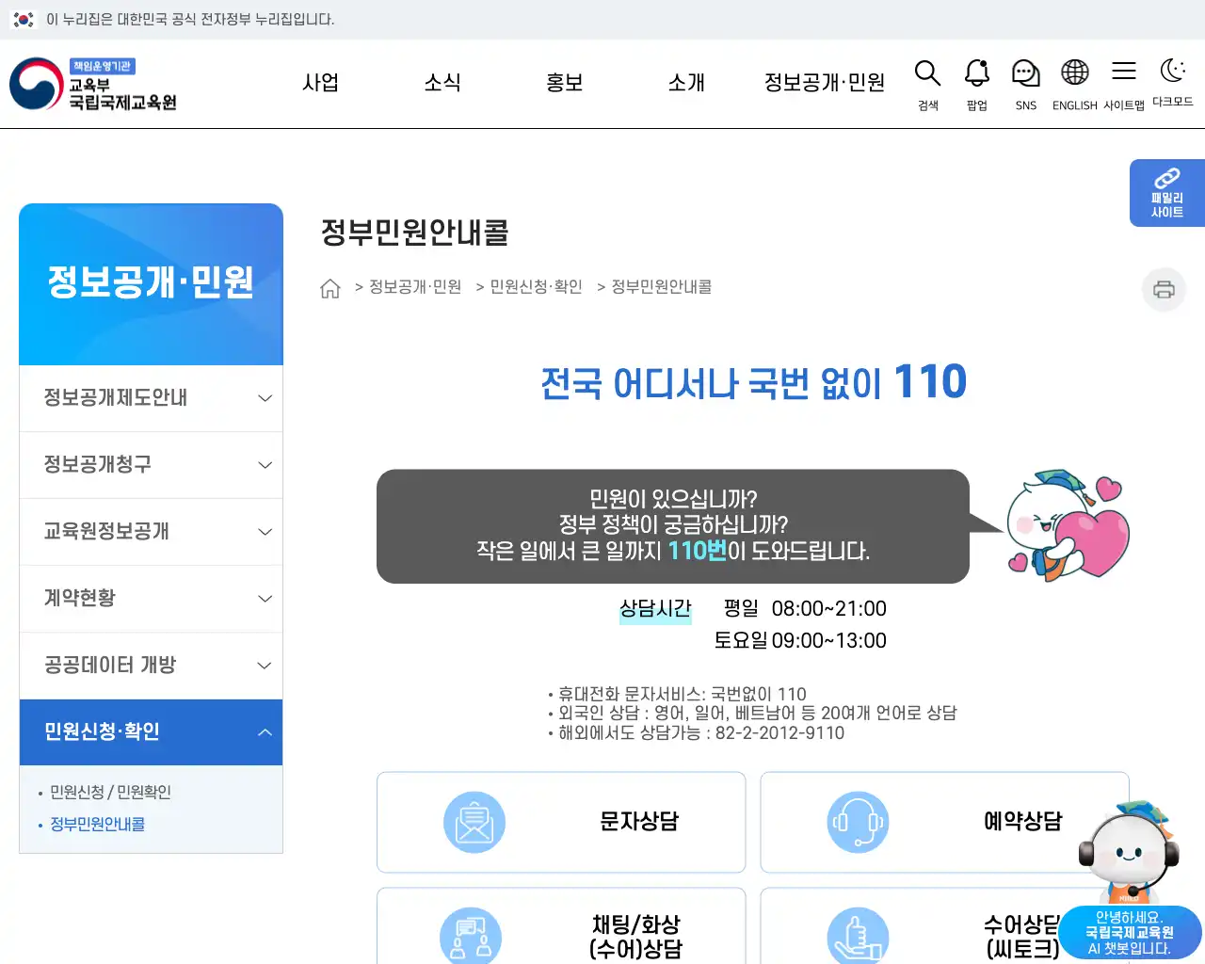Image resolution: width=1205 pixels, height=964 pixels.
Task: Open the 소식 main menu
Action: click(x=442, y=83)
